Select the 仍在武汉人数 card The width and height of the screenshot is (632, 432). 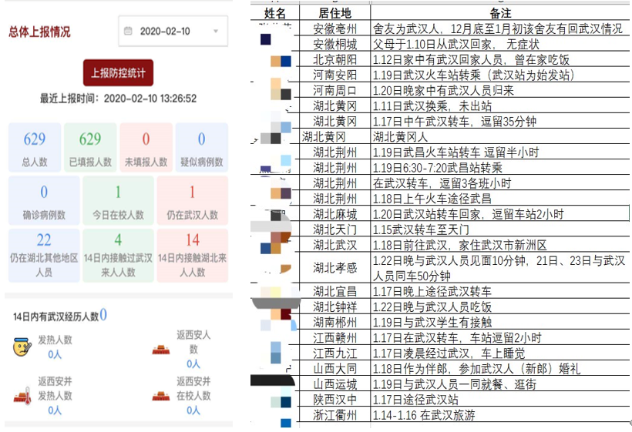[192, 202]
